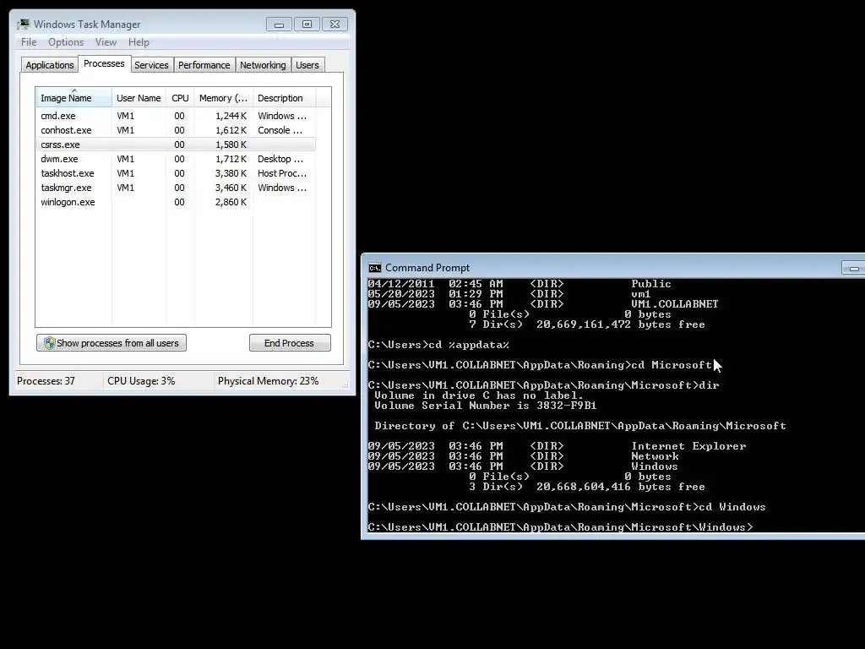Click the Command Prompt window title bar text
Viewport: 865px width, 649px height.
tap(427, 268)
